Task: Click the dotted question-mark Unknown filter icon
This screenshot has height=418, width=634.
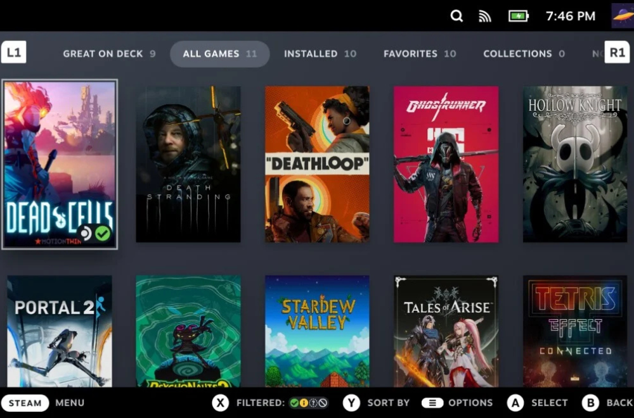Action: [x=313, y=403]
